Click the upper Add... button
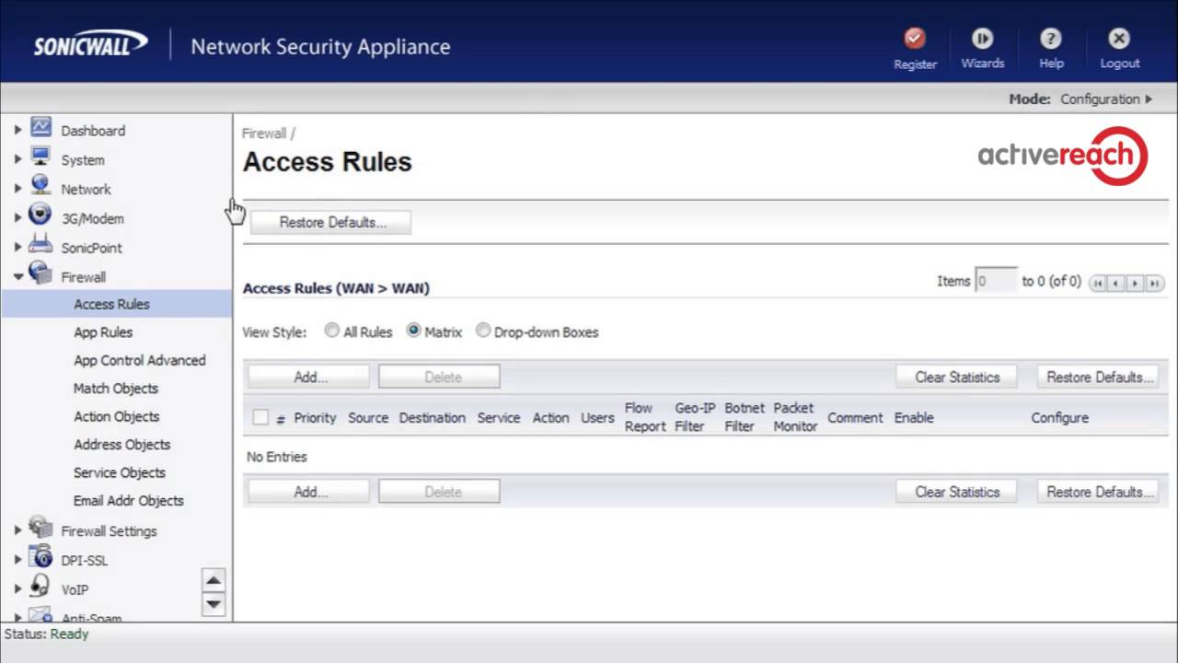This screenshot has width=1178, height=663. coord(309,377)
